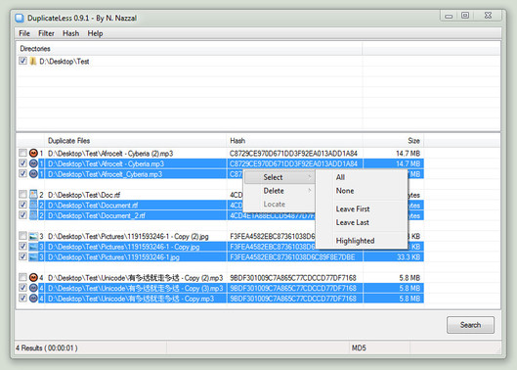Sort by the Duplicate Files column header
The height and width of the screenshot is (370, 517).
(135, 141)
